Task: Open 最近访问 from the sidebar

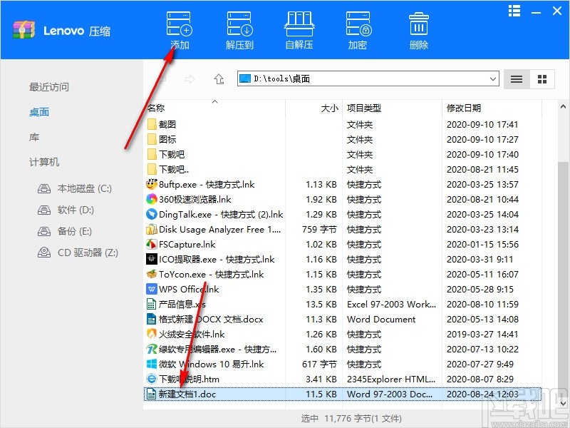Action: (49, 86)
